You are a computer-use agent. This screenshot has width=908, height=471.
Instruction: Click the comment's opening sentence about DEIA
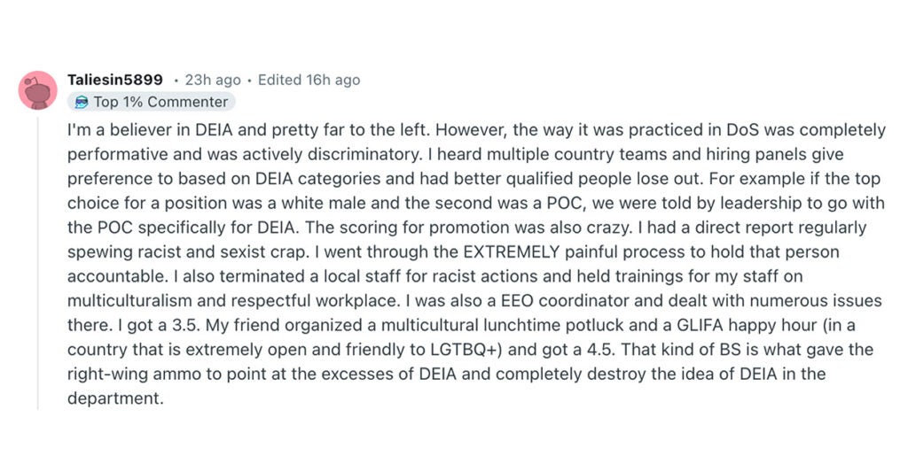coord(248,129)
